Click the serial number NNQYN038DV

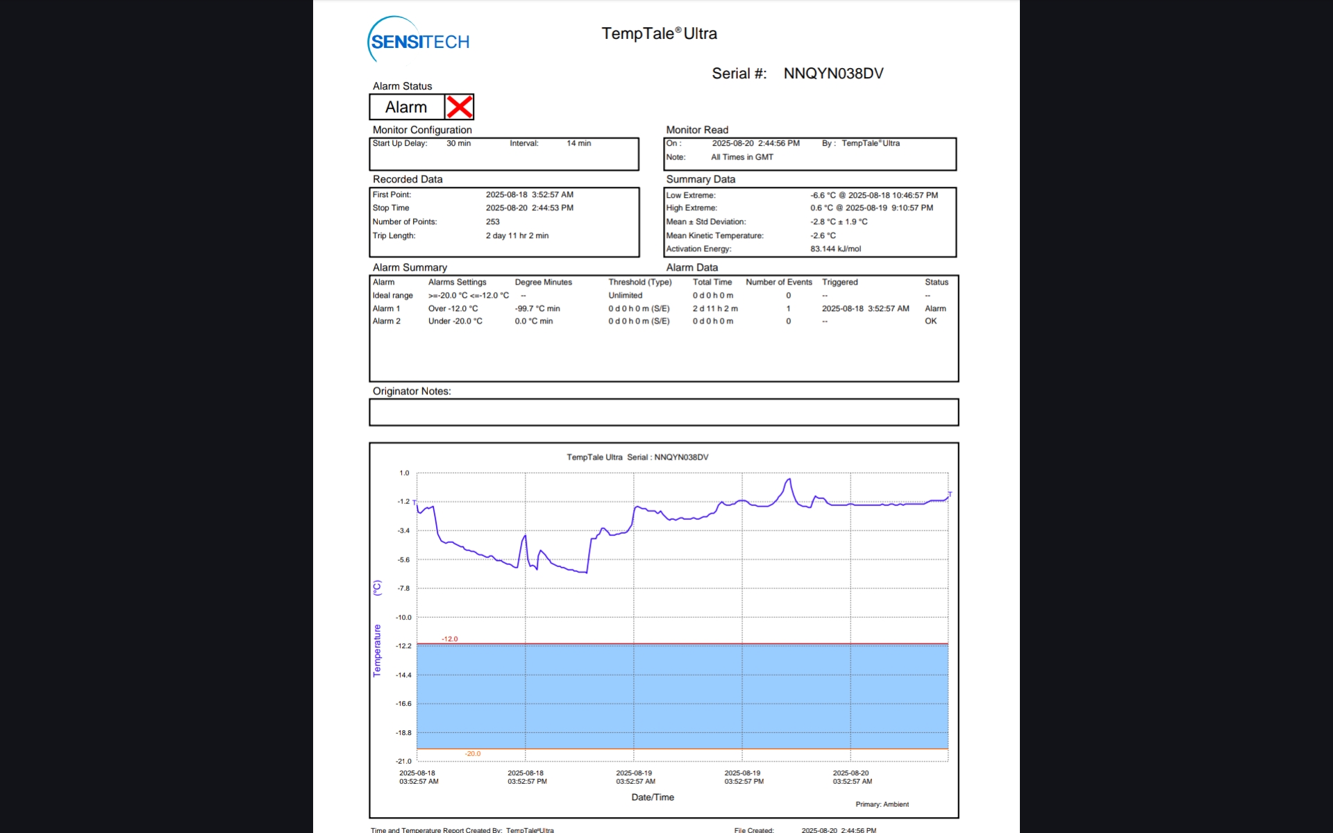(x=833, y=74)
